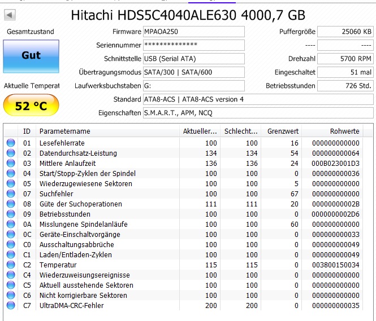
Task: Click status circle of UltraDMA-CRC-Fehler row
Action: (11, 305)
